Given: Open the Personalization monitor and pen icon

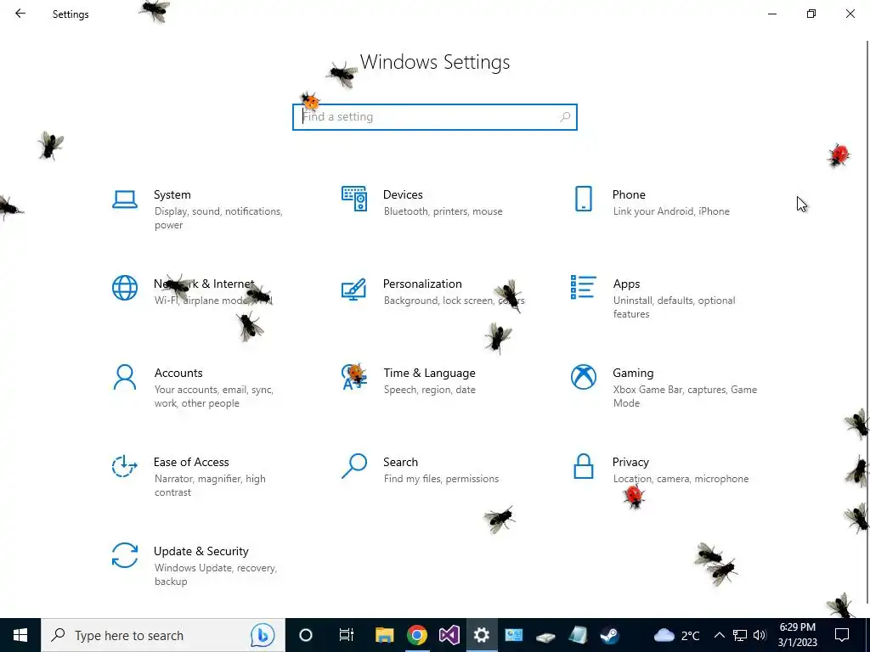Looking at the screenshot, I should [x=354, y=289].
